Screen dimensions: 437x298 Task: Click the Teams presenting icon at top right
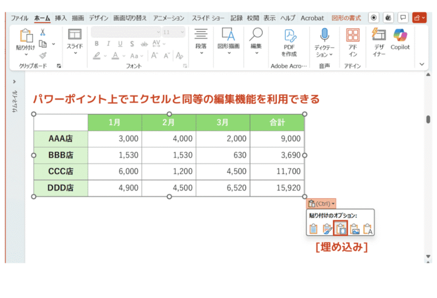pyautogui.click(x=388, y=18)
